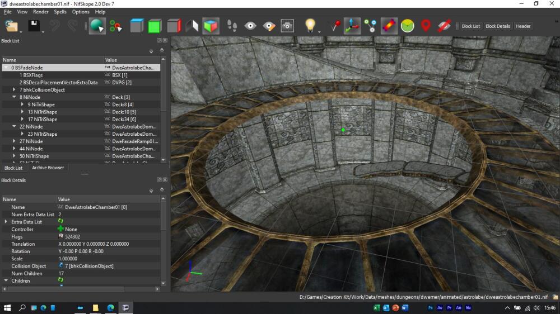This screenshot has width=560, height=314.
Task: Open the Spells menu
Action: [60, 12]
